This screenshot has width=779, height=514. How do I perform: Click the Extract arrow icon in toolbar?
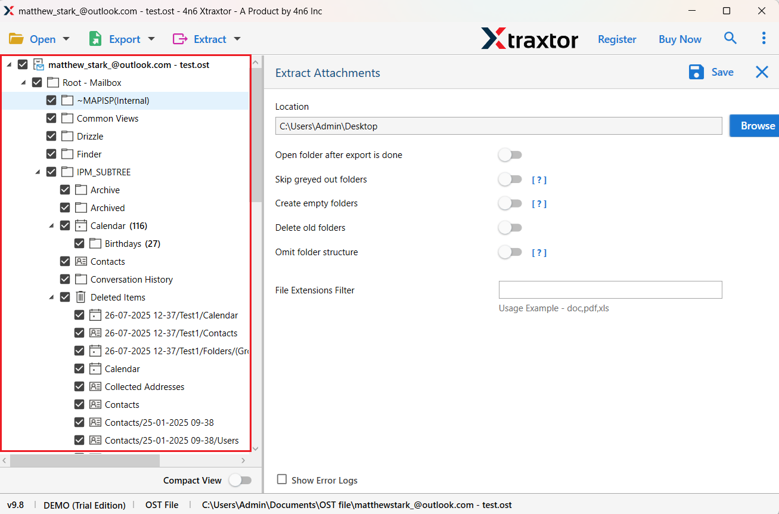tap(180, 39)
